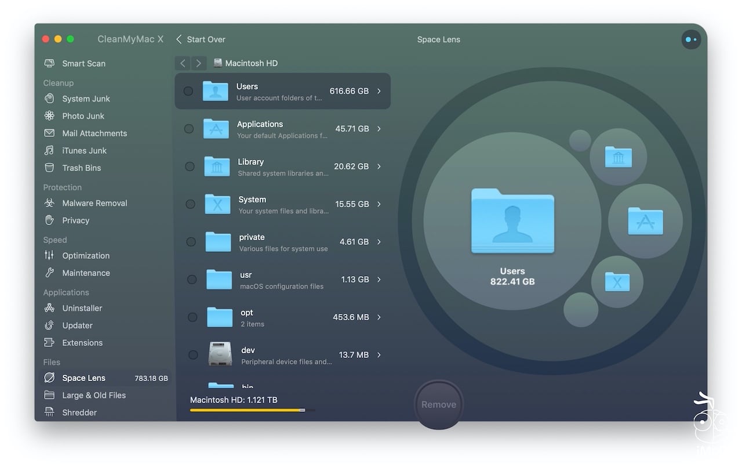The height and width of the screenshot is (467, 742).
Task: Click the Malware Removal biohazard icon
Action: (x=49, y=203)
